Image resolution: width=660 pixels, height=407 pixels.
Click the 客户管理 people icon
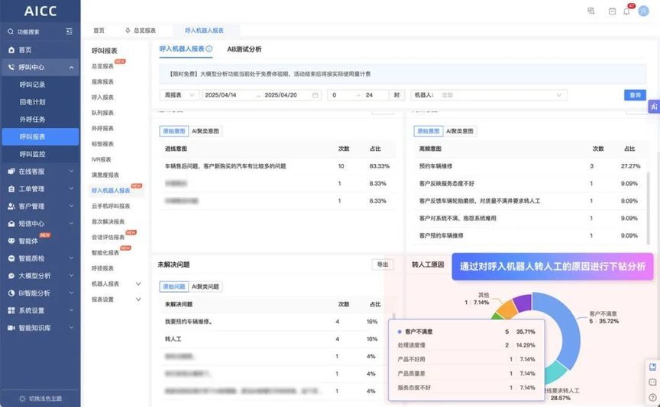[x=11, y=207]
